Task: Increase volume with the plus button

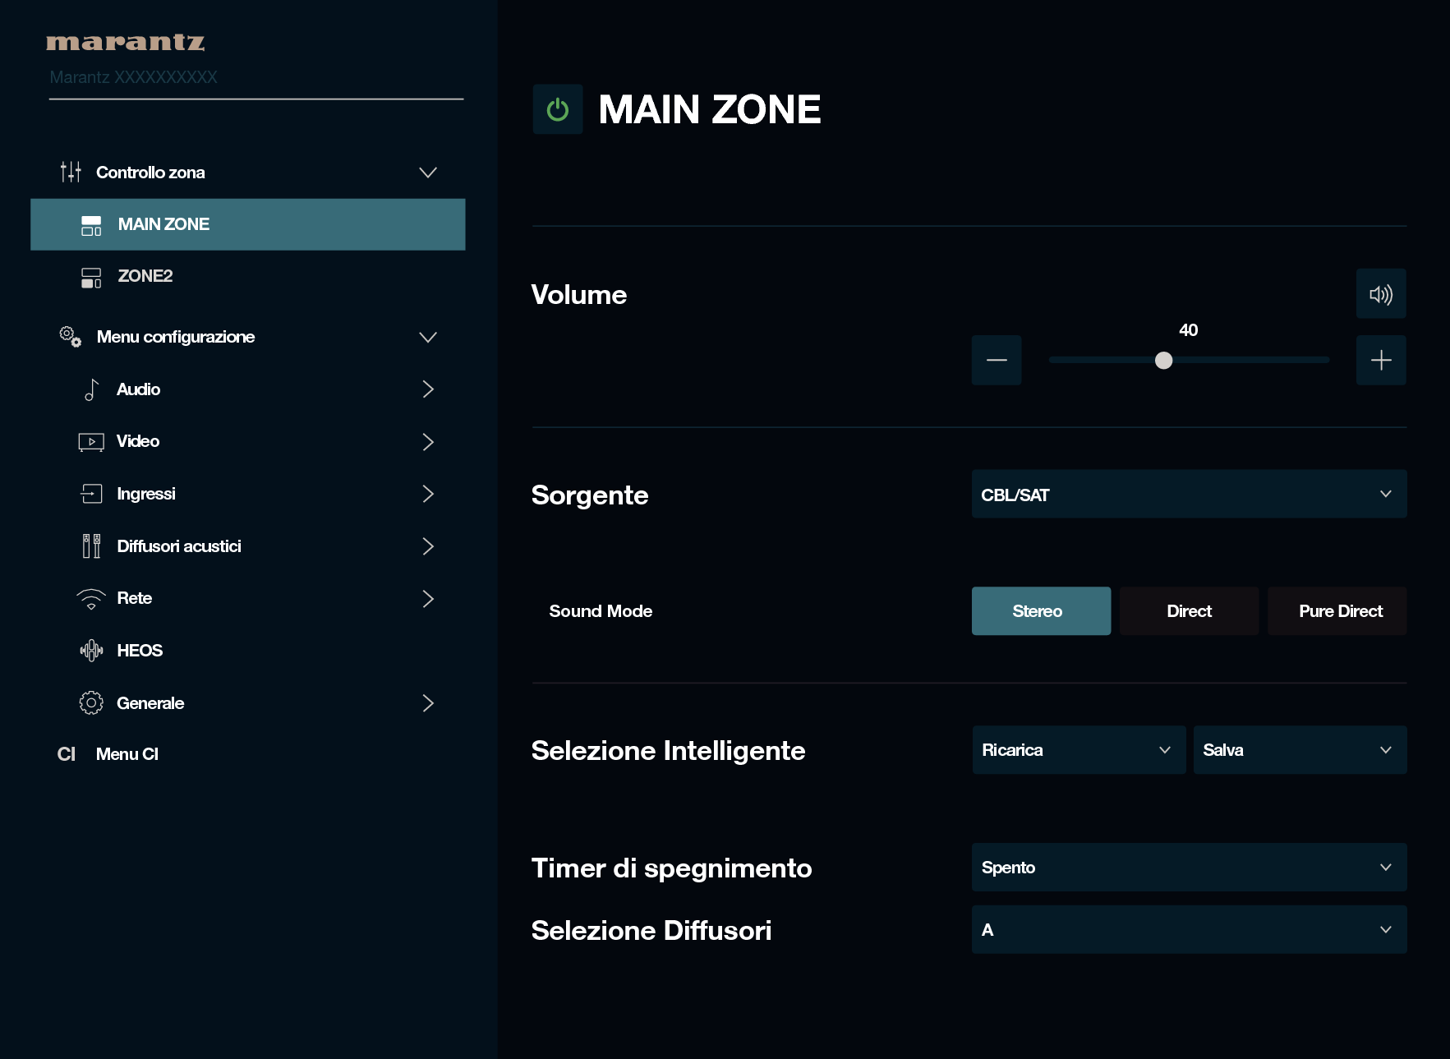Action: coord(1380,360)
